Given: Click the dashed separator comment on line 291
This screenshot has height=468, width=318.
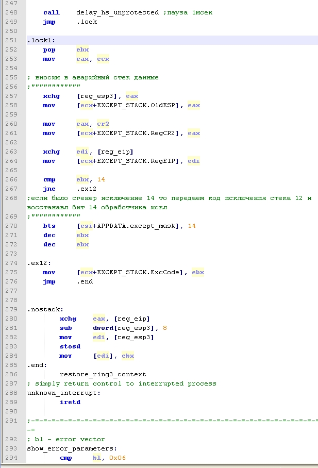Looking at the screenshot, I should point(172,425).
